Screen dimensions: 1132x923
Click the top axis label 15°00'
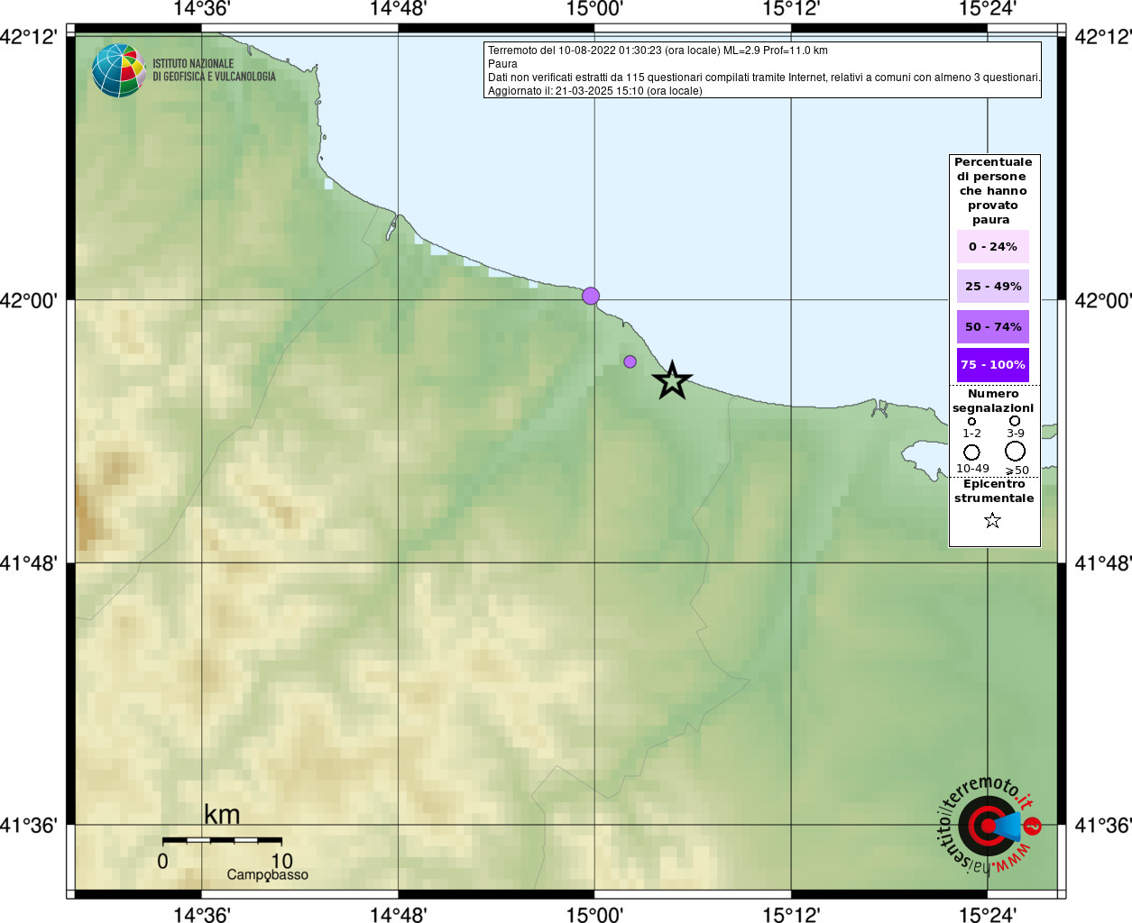click(594, 9)
